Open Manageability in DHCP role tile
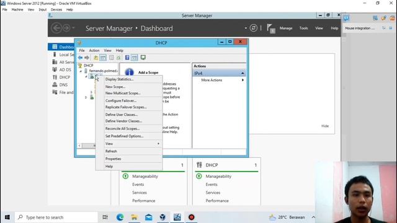This screenshot has height=223, width=397. [218, 176]
